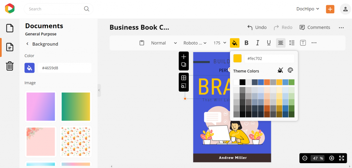The width and height of the screenshot is (352, 168).
Task: Open the DocHipo account menu
Action: (308, 9)
